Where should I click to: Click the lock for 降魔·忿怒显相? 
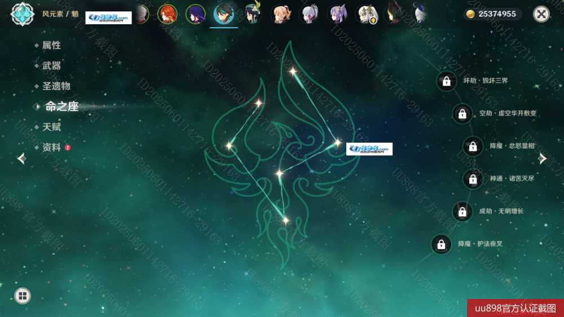pos(473,146)
